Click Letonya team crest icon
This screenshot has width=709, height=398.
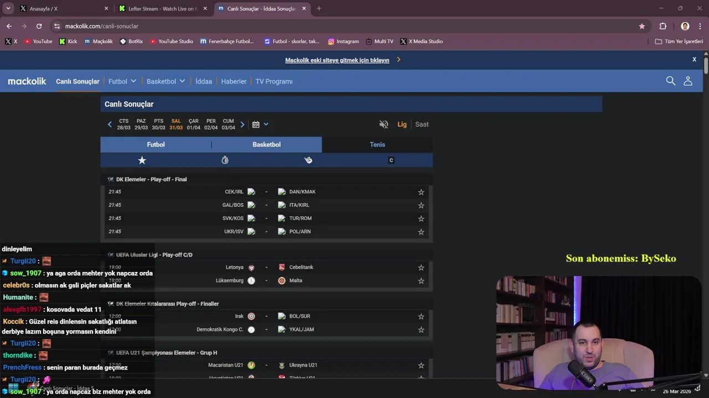pos(251,268)
